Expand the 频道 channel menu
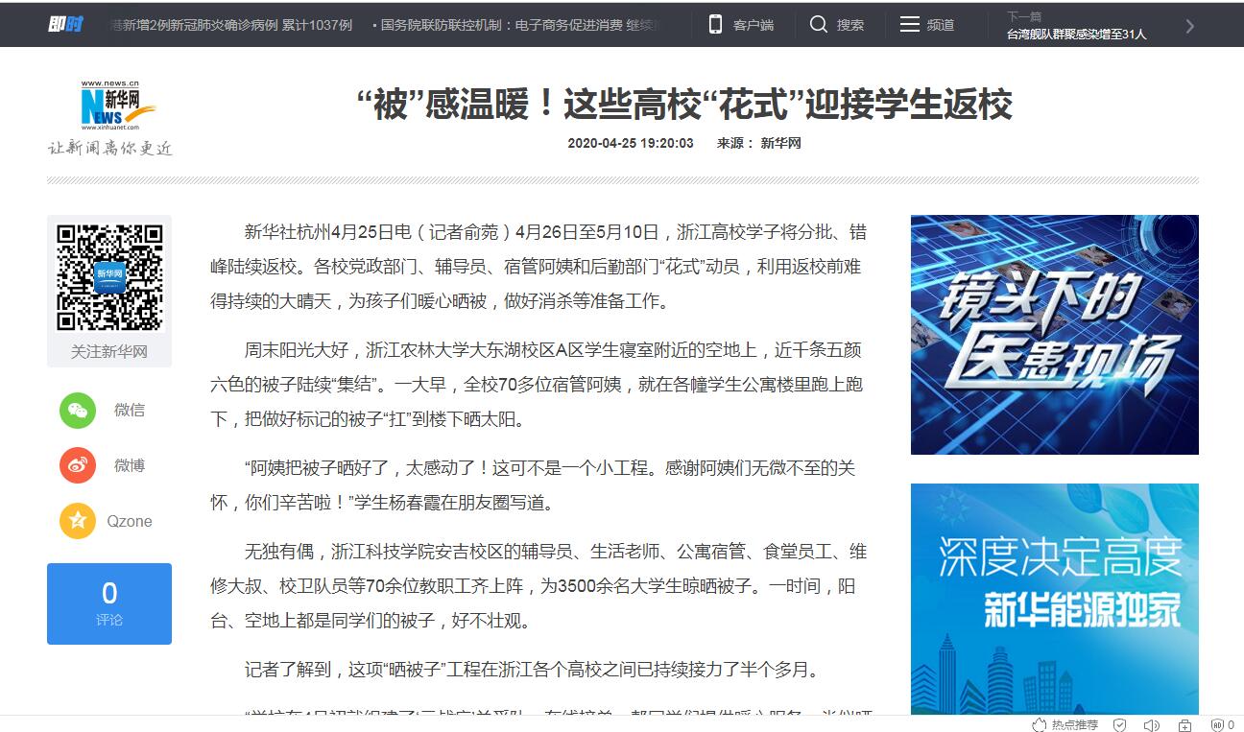 [x=926, y=25]
